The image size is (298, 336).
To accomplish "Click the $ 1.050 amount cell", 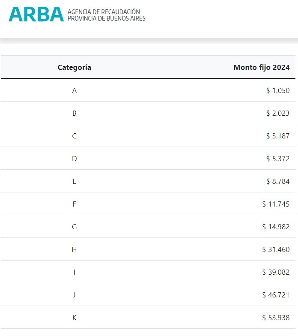I will click(277, 90).
